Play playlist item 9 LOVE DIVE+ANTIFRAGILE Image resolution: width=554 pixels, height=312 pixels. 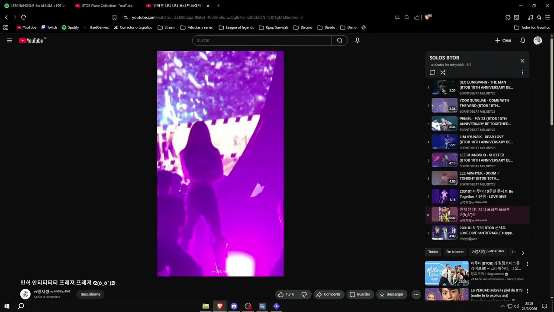pyautogui.click(x=477, y=233)
